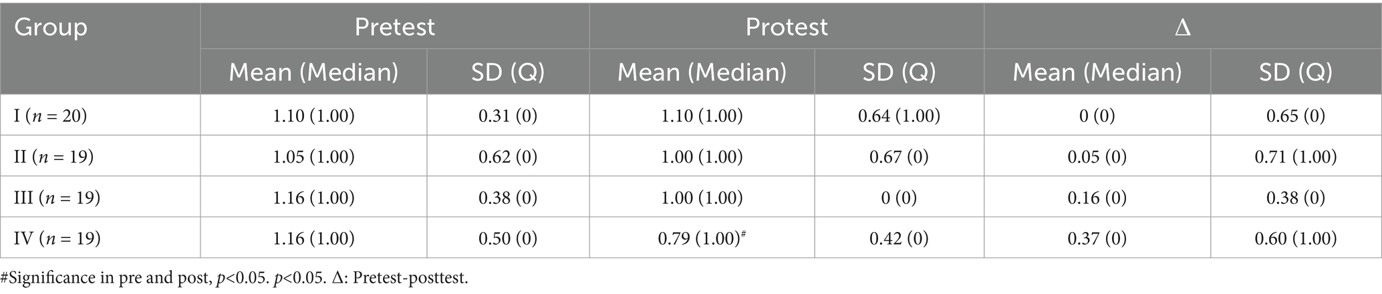
Task: Select the Pretest column header
Action: [x=394, y=27]
